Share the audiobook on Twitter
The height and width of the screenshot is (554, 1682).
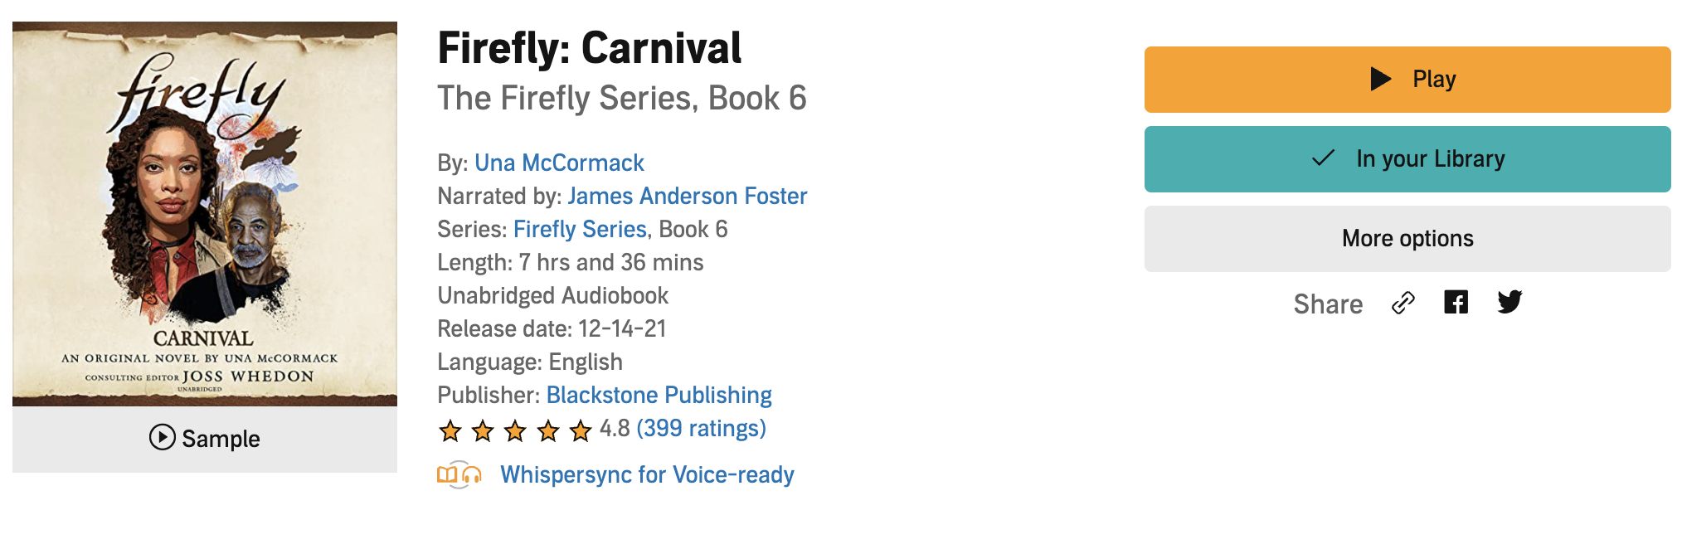coord(1509,302)
